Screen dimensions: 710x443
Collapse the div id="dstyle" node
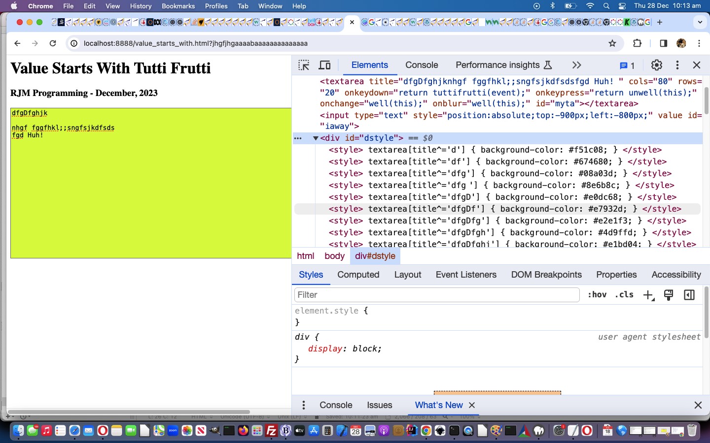[316, 138]
